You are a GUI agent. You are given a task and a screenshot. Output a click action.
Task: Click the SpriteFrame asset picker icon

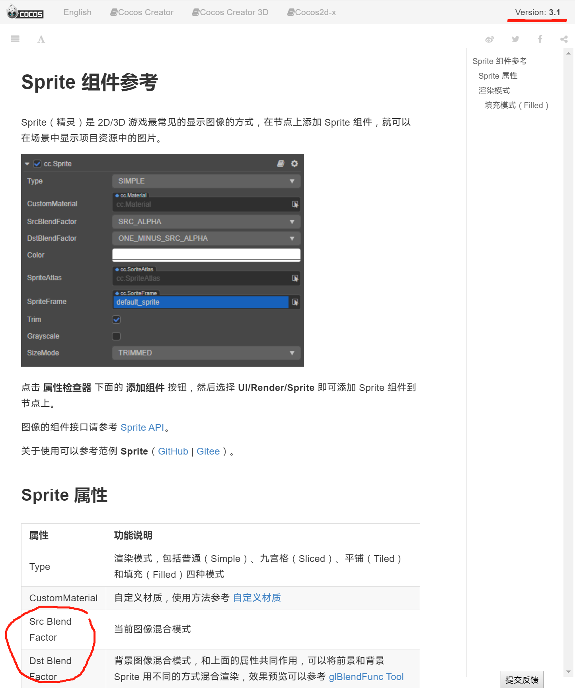(x=295, y=302)
